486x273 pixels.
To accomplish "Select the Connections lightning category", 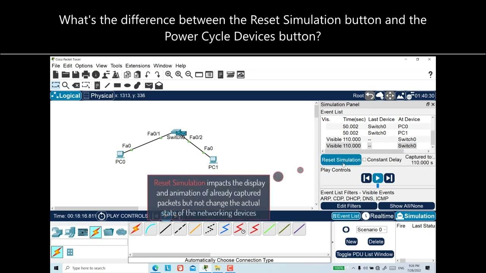I will pos(96,232).
